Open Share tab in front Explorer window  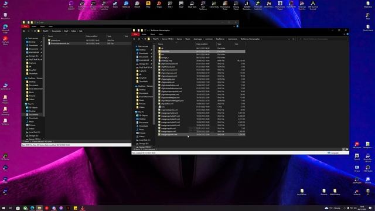point(152,35)
